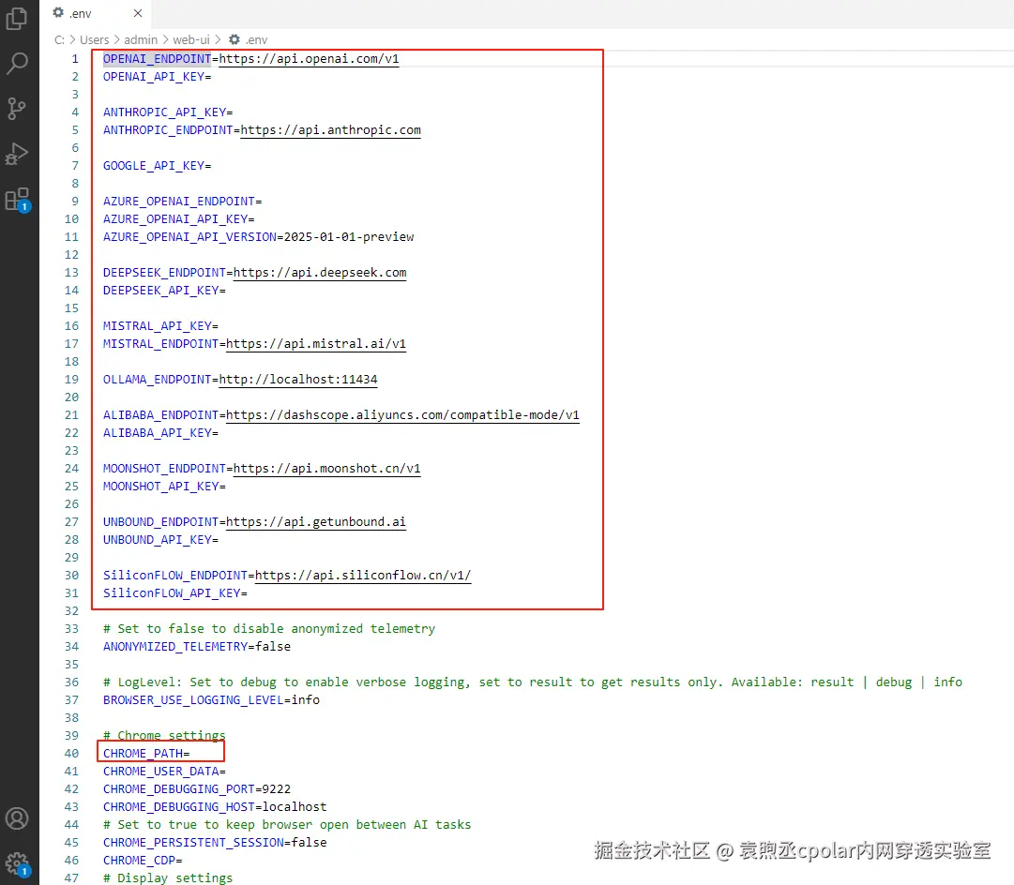Place cursor after GOOGLE_API_KEY=
The height and width of the screenshot is (885, 1014).
point(212,166)
